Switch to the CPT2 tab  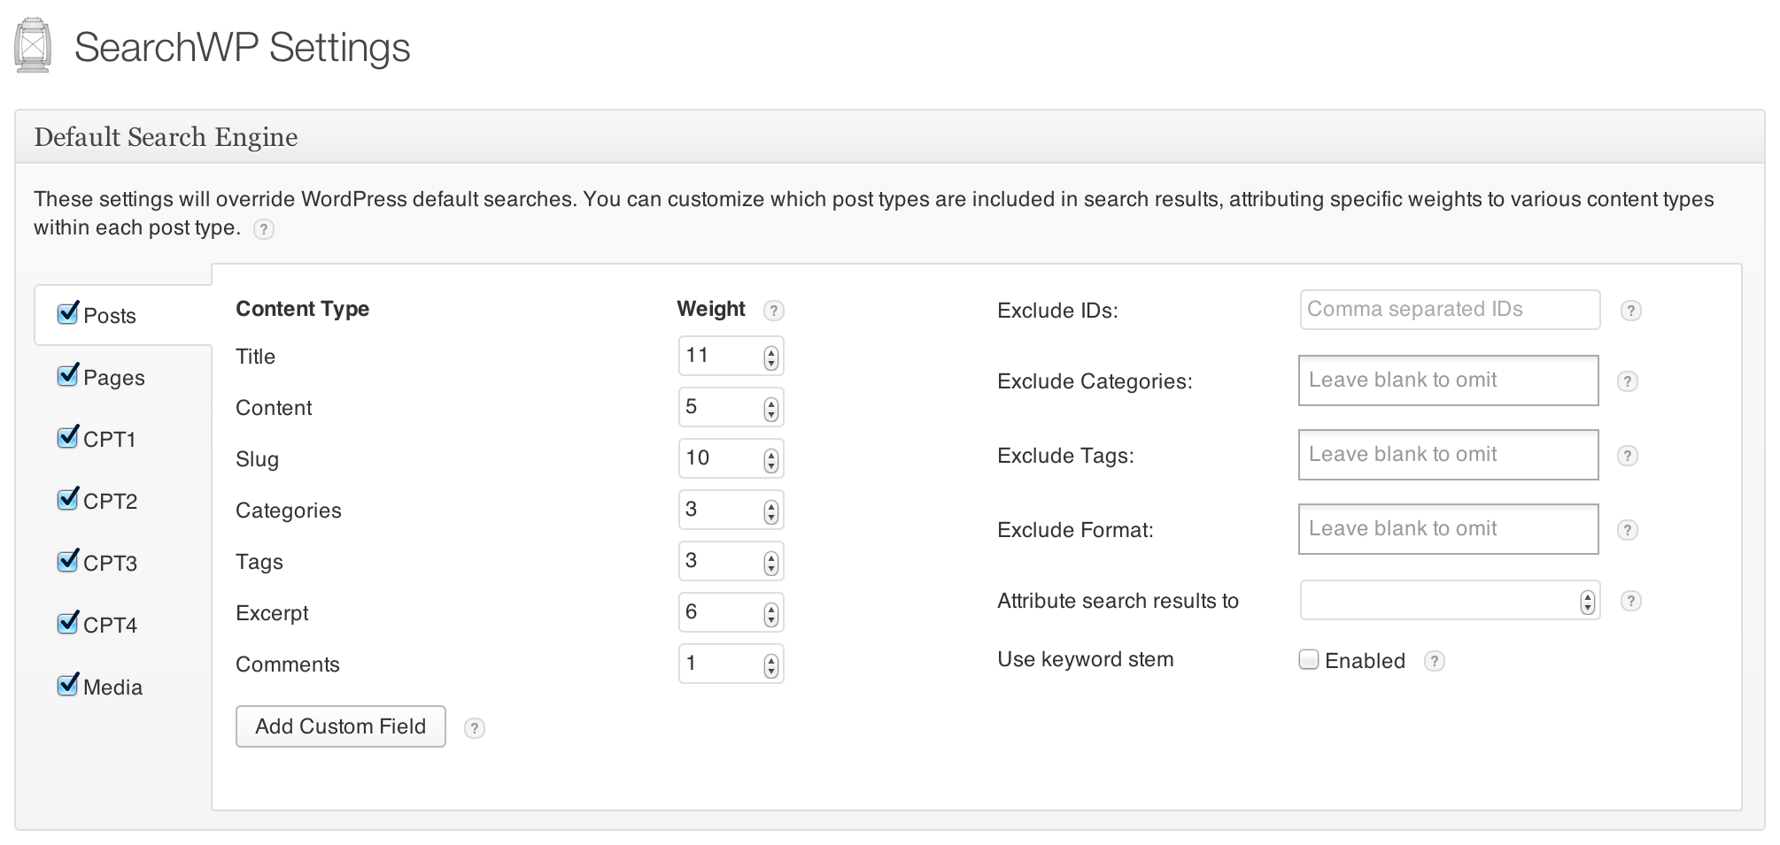[111, 502]
